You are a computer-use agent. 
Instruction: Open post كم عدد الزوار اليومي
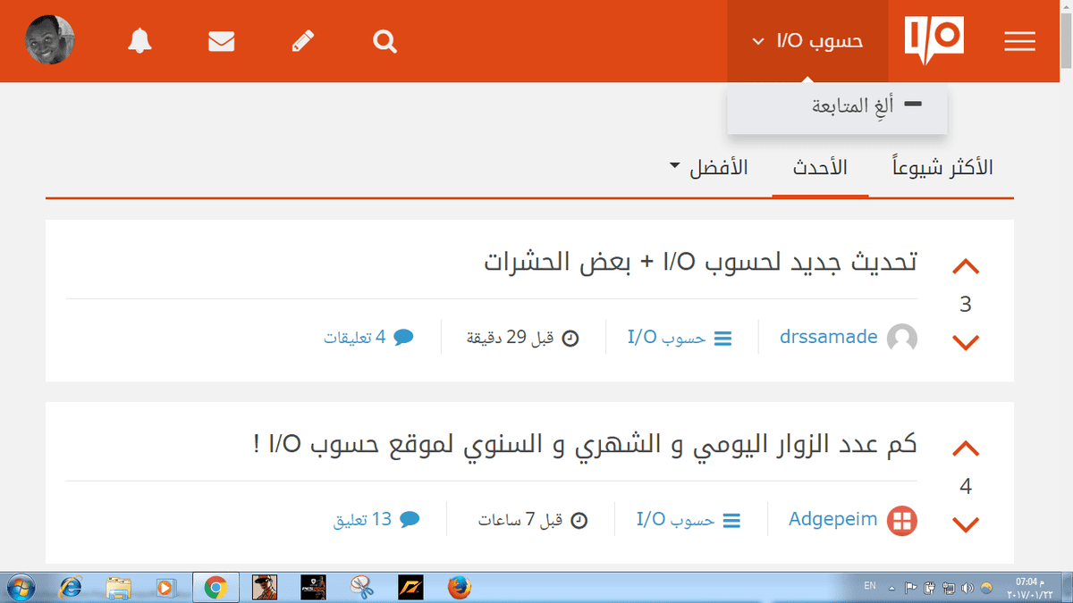click(x=586, y=444)
